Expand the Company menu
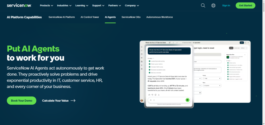This screenshot has width=265, height=125. 132,6
